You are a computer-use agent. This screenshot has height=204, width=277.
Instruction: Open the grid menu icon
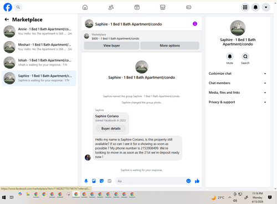(x=245, y=7)
